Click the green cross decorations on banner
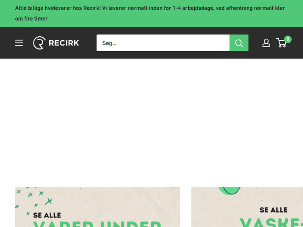 pyautogui.click(x=34, y=200)
